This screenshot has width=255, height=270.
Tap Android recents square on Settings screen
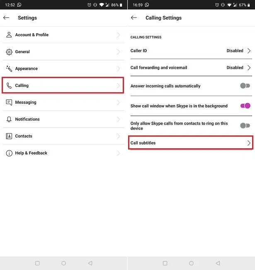tap(37, 263)
